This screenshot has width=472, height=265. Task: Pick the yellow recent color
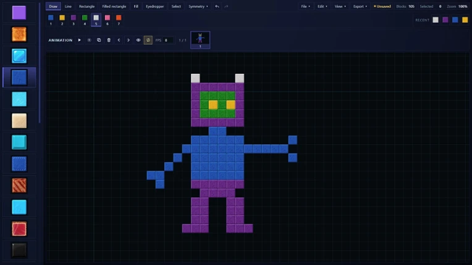(465, 20)
